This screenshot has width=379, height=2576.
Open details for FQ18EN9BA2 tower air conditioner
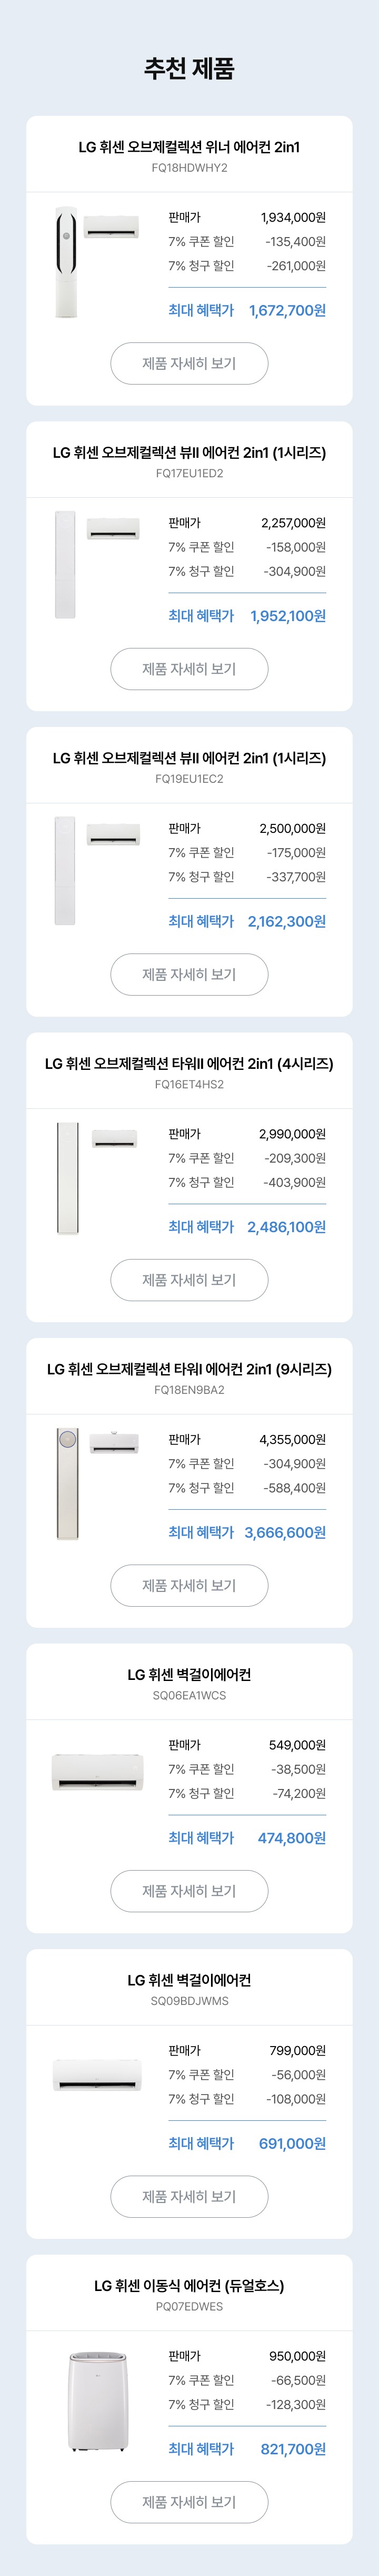(189, 1585)
